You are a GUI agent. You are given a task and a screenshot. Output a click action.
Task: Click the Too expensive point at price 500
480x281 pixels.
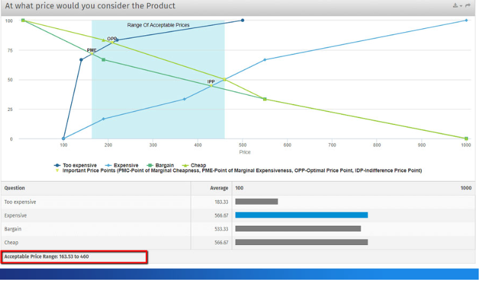tap(243, 20)
